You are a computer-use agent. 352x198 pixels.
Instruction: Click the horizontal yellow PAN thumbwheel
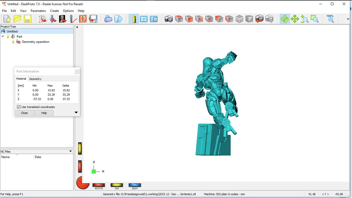(x=117, y=185)
